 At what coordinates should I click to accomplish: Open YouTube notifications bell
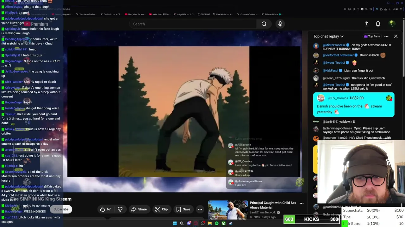pyautogui.click(x=378, y=24)
